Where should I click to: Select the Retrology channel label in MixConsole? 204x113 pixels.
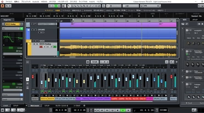click(86, 99)
